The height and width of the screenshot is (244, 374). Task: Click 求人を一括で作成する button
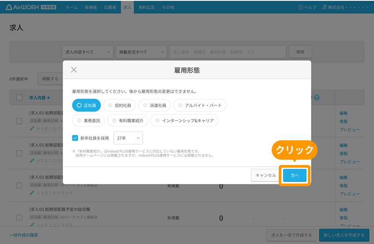(x=292, y=235)
